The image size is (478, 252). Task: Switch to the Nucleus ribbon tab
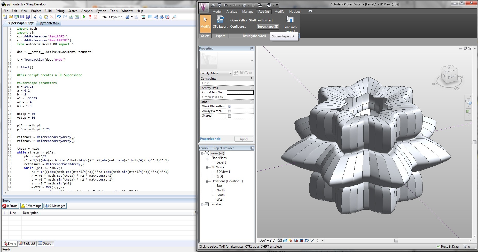tap(295, 12)
